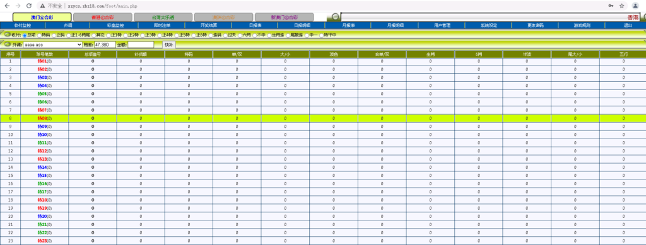Image resolution: width=646 pixels, height=245 pixels.
Task: Select the 连码 radio option
Action: coord(210,35)
